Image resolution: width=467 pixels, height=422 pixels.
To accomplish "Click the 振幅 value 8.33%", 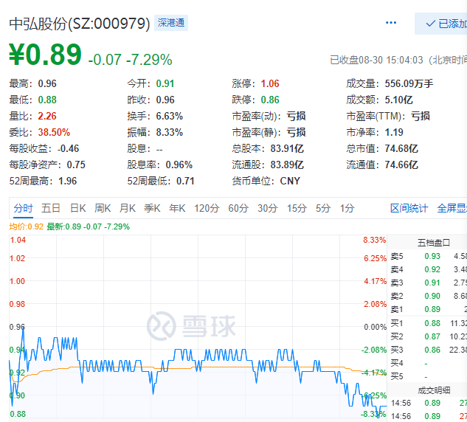I will tap(169, 132).
